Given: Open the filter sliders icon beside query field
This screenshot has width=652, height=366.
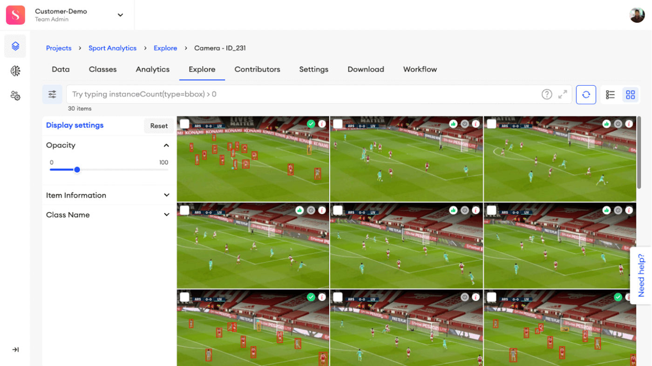Looking at the screenshot, I should tap(52, 94).
